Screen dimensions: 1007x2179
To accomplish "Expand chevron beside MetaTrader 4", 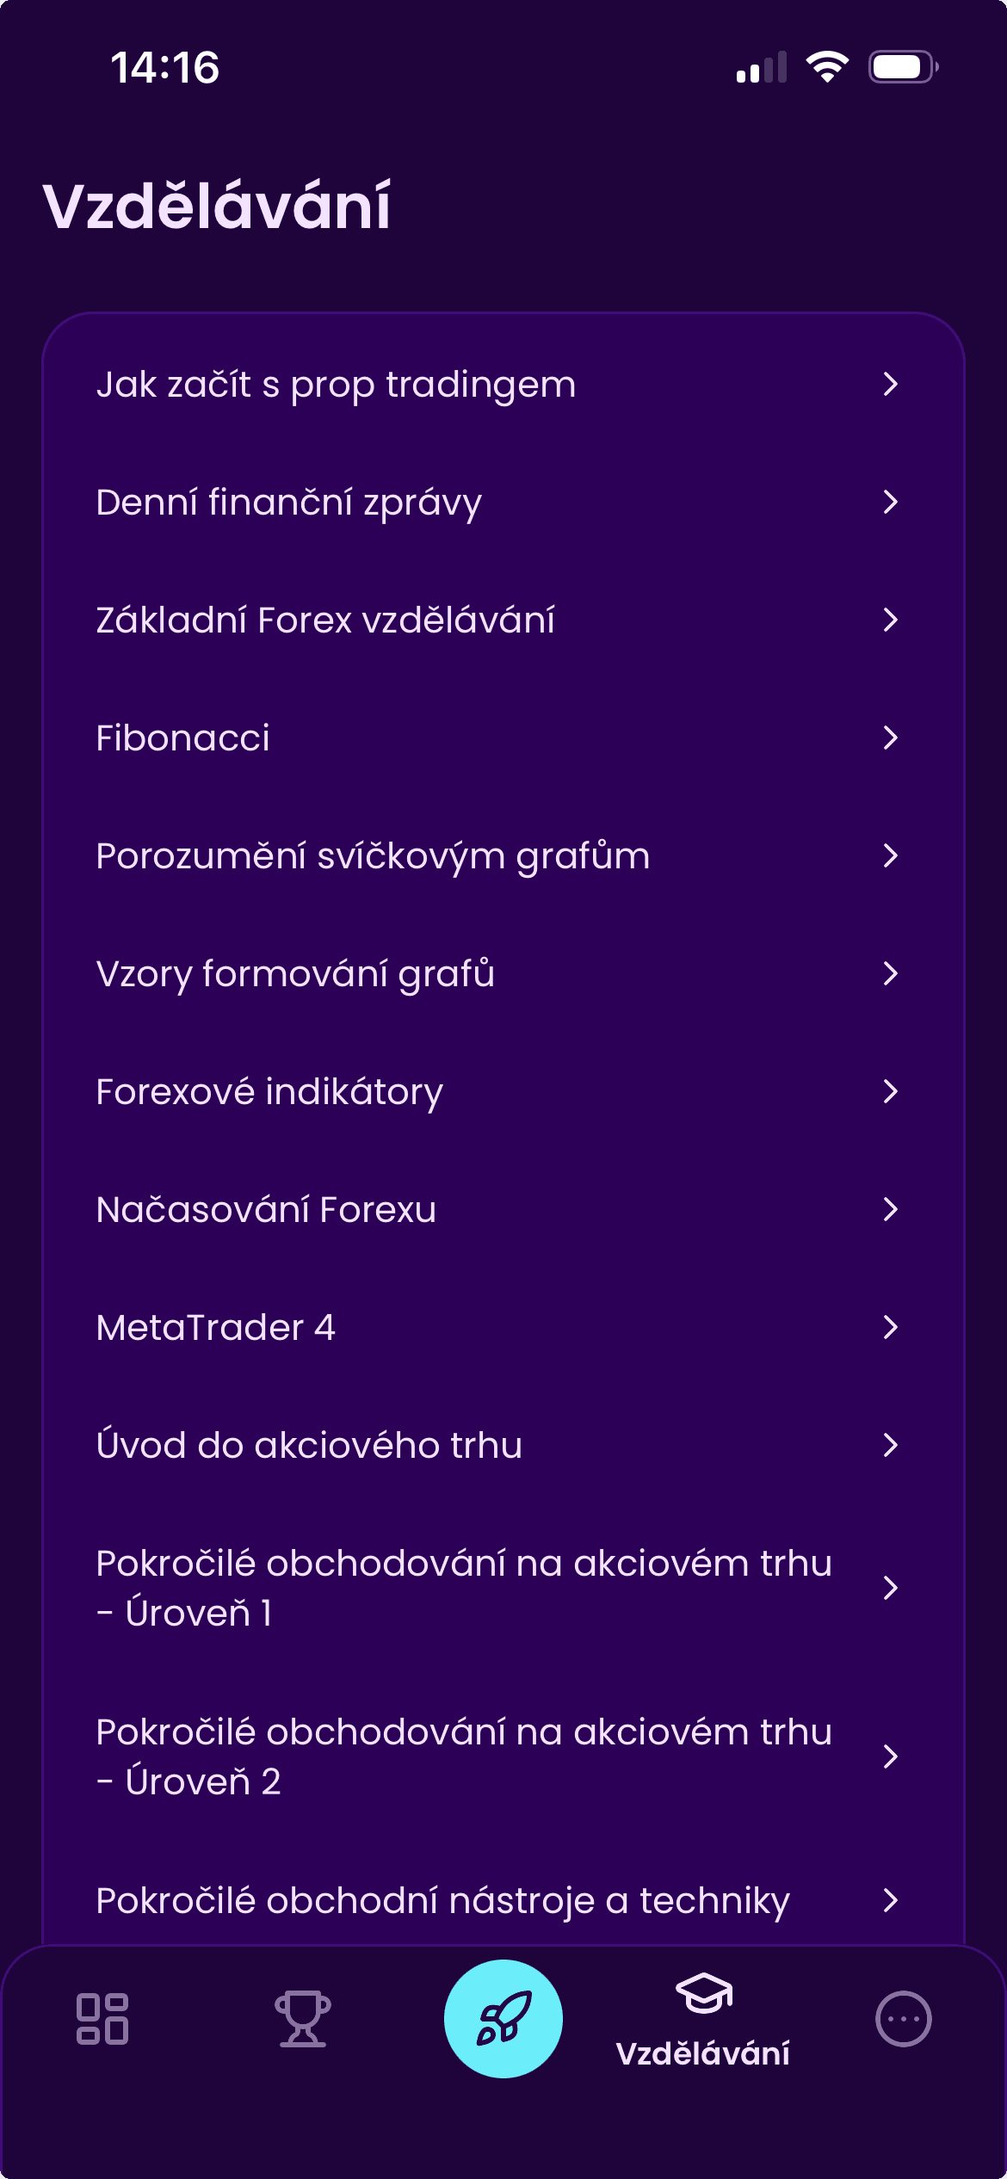I will click(x=891, y=1327).
